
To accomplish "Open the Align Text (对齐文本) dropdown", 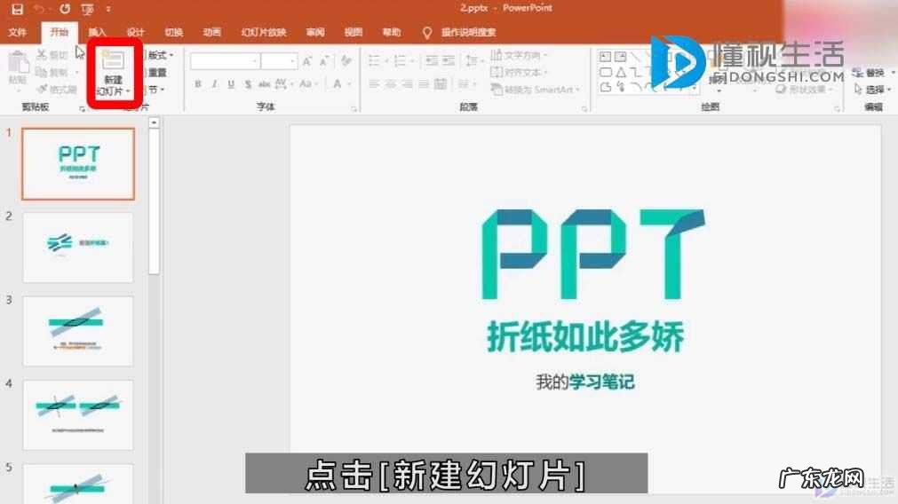I will tap(519, 72).
